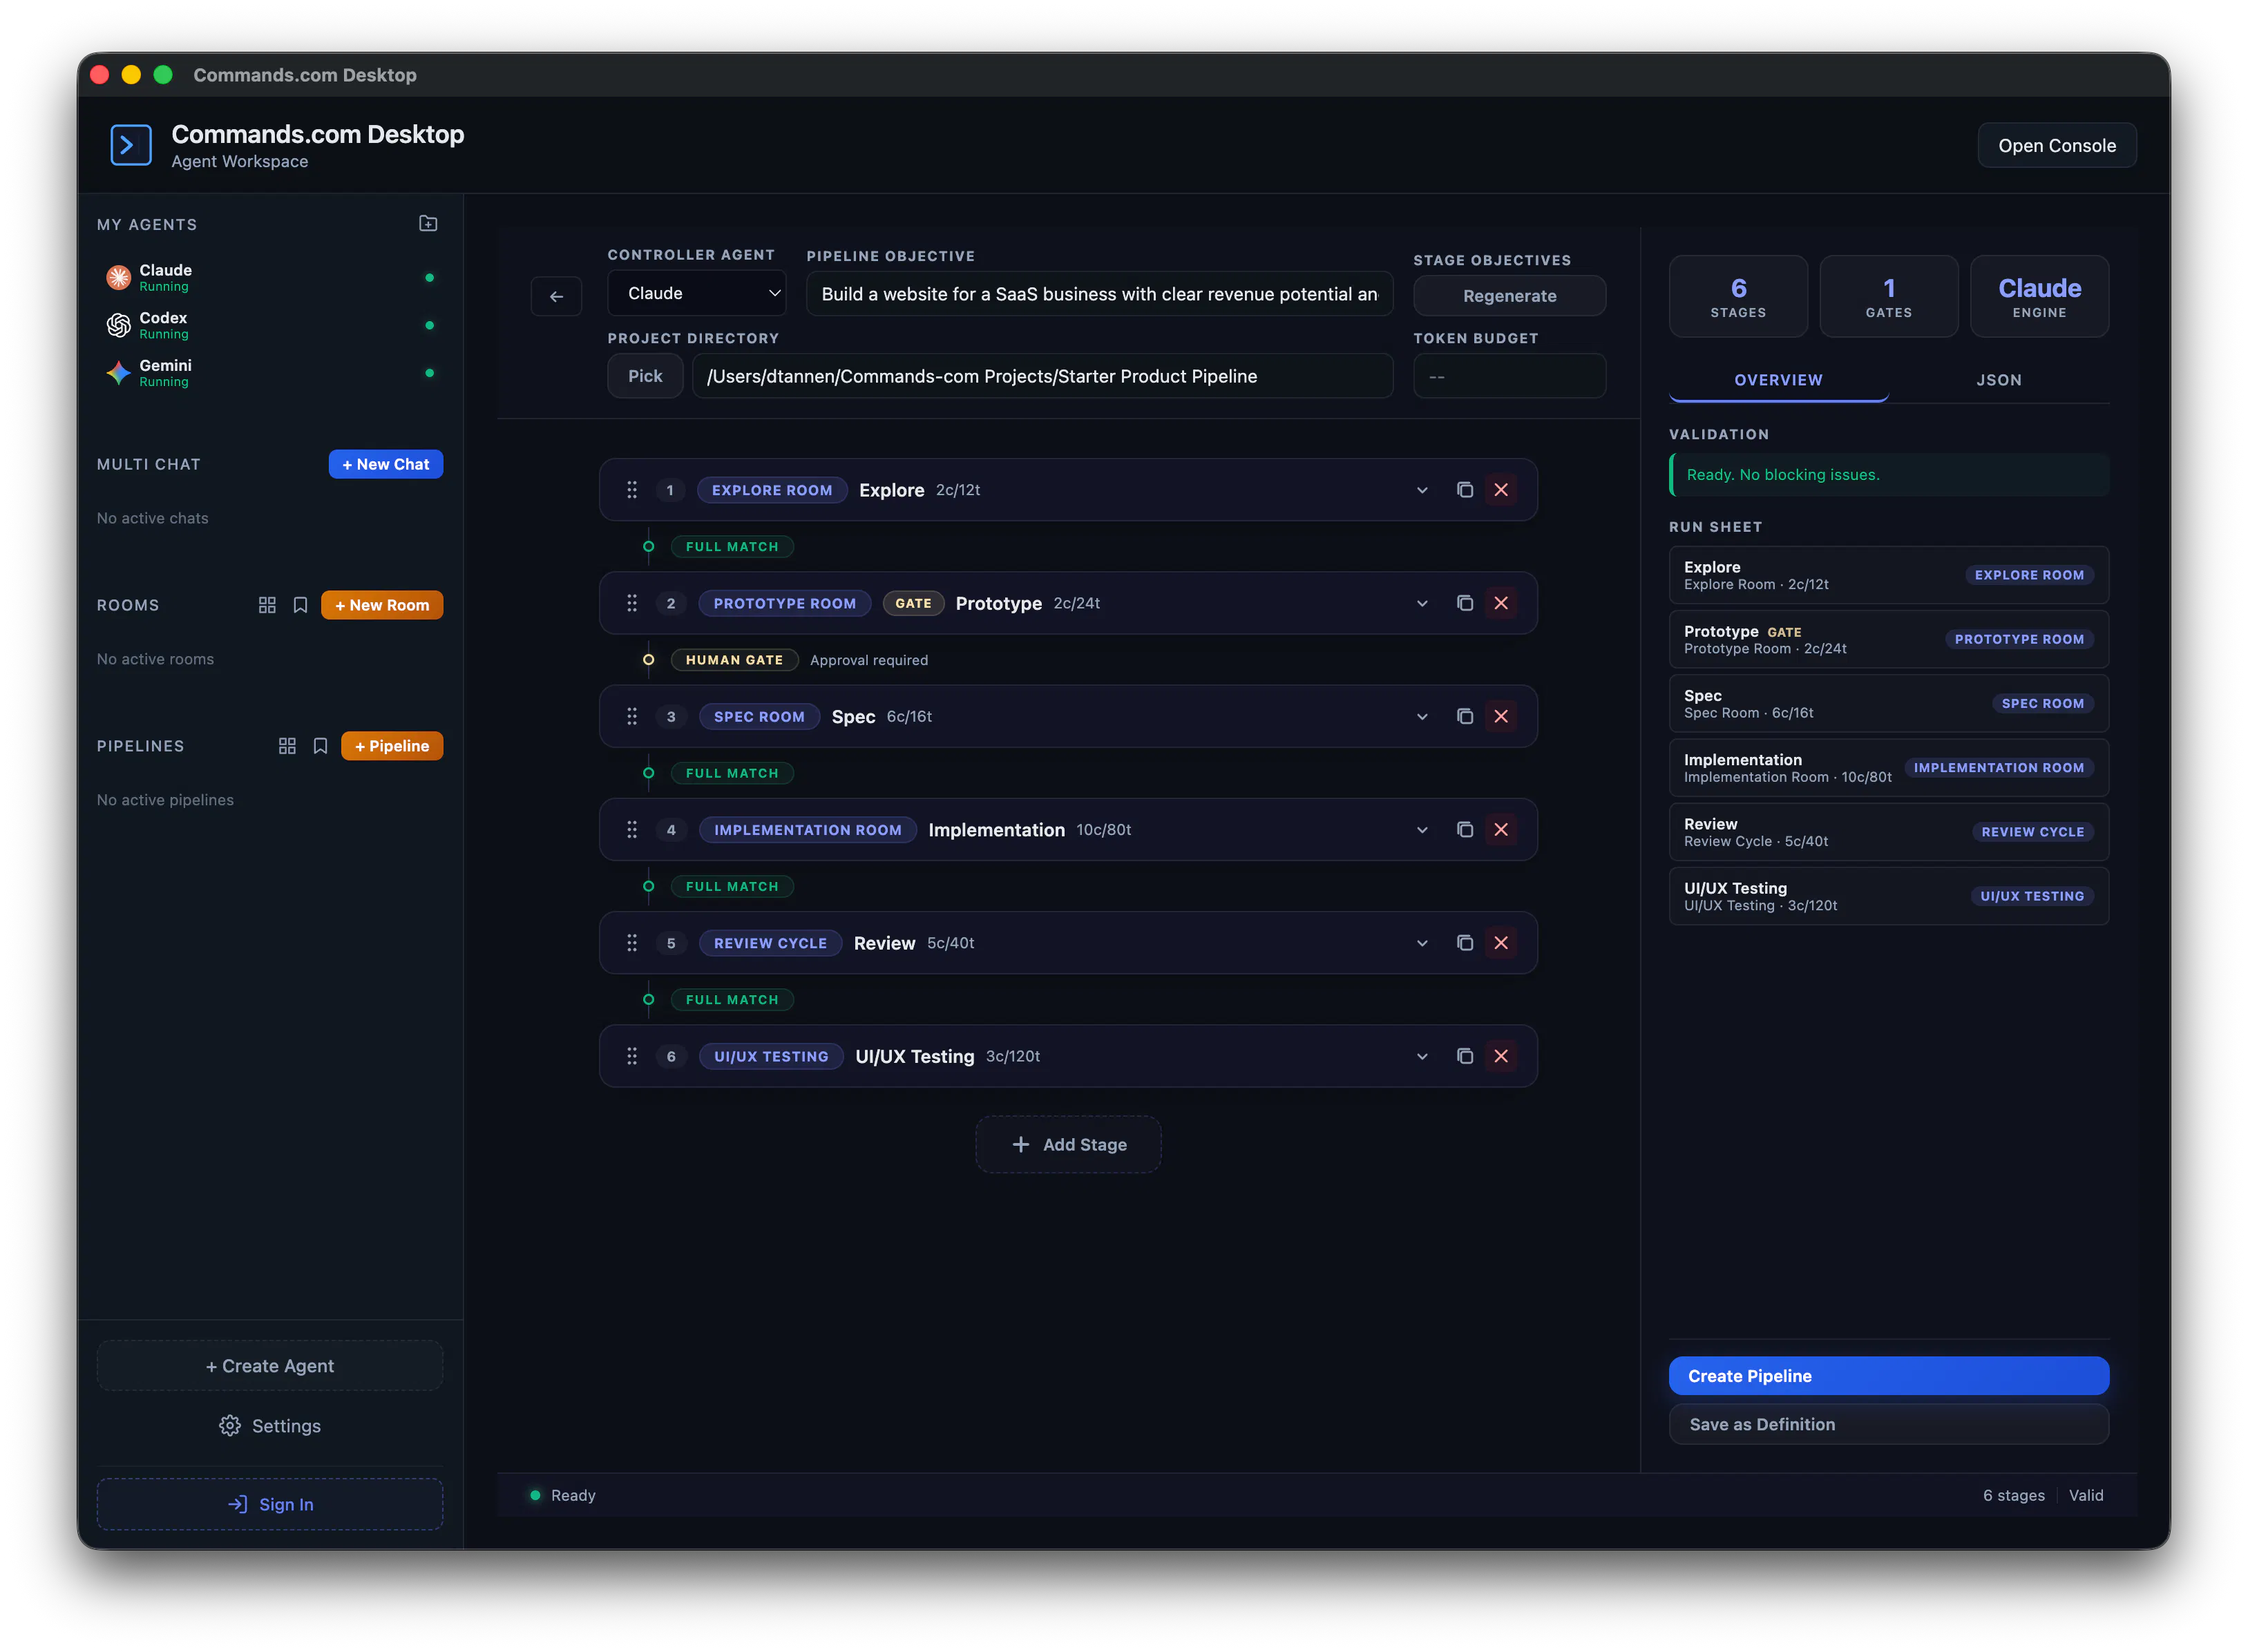This screenshot has height=1652, width=2248.
Task: Delete the Spec stage
Action: [x=1501, y=716]
